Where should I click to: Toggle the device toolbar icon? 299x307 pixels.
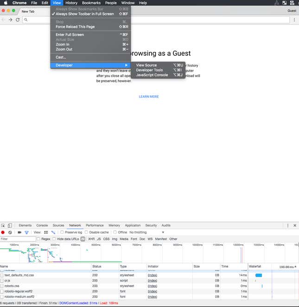[x=10, y=225]
